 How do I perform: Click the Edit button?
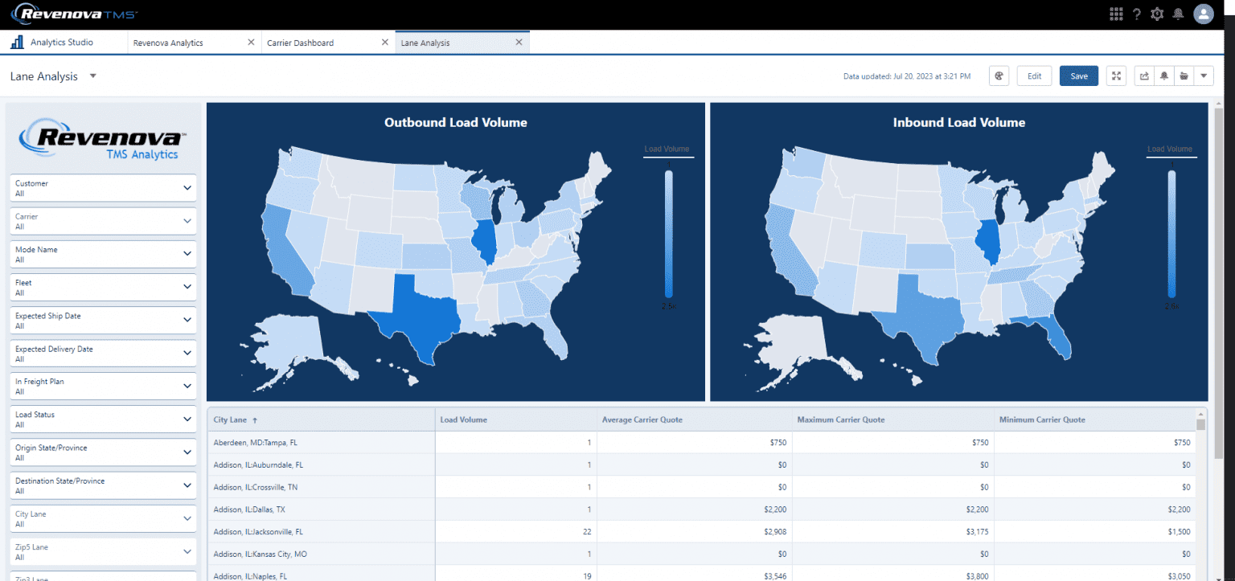coord(1034,75)
